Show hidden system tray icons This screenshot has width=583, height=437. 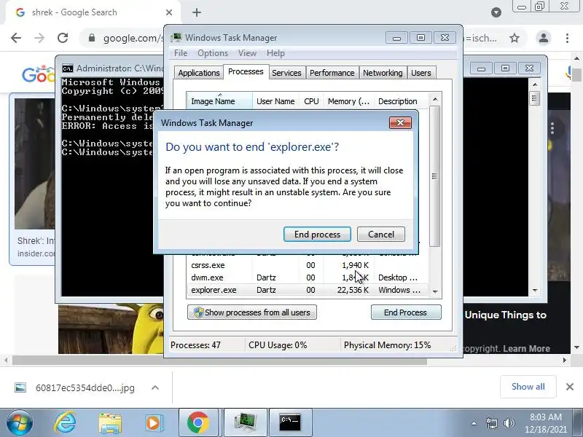point(474,423)
